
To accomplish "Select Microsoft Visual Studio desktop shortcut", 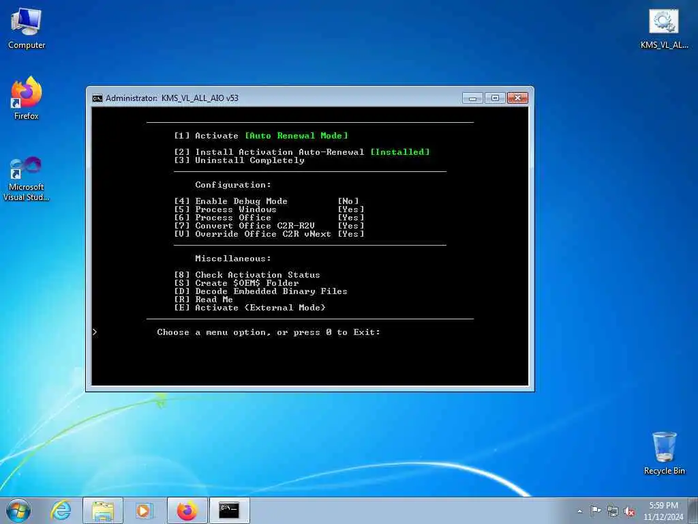I will pos(27,179).
